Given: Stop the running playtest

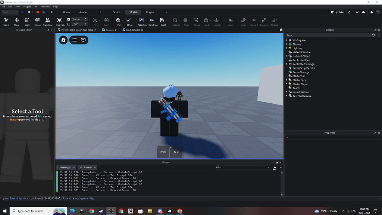Looking at the screenshot, I should (38, 12).
